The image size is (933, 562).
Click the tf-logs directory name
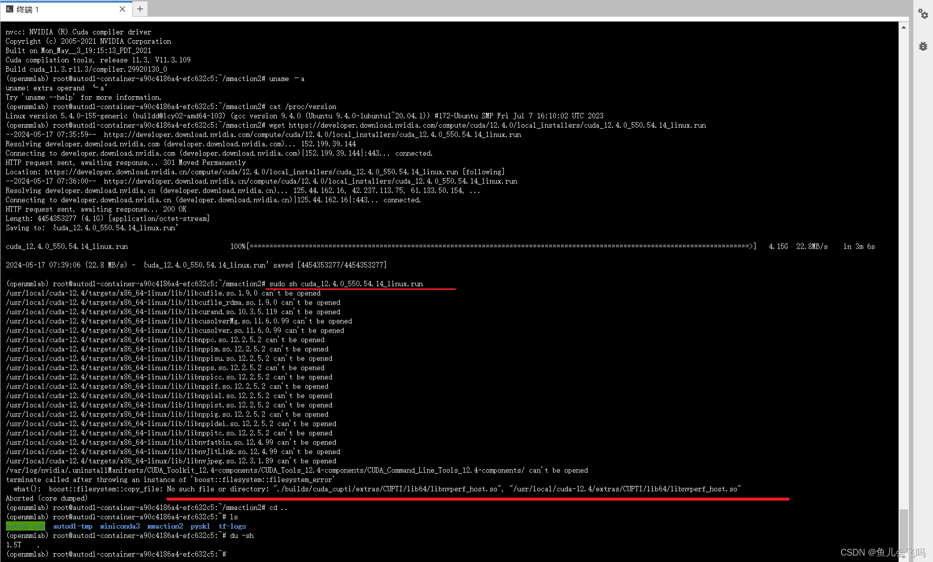click(232, 526)
